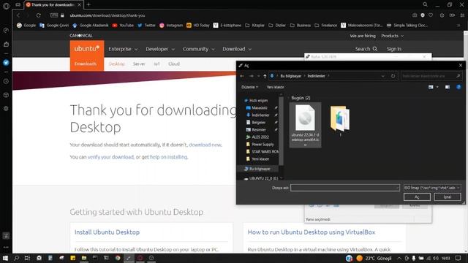
Task: Switch to the IoT downloads tab
Action: coord(156,64)
